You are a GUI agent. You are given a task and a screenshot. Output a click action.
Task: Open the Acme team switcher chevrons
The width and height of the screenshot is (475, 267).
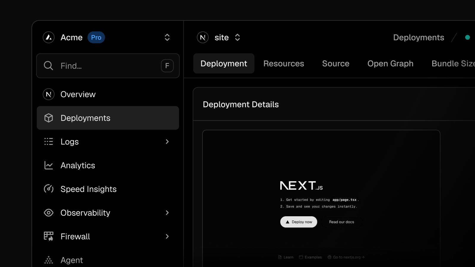tap(167, 37)
